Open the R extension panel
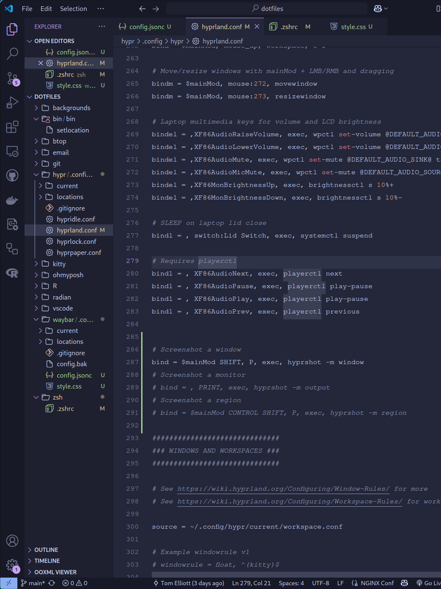Image resolution: width=441 pixels, height=589 pixels. pos(12,273)
